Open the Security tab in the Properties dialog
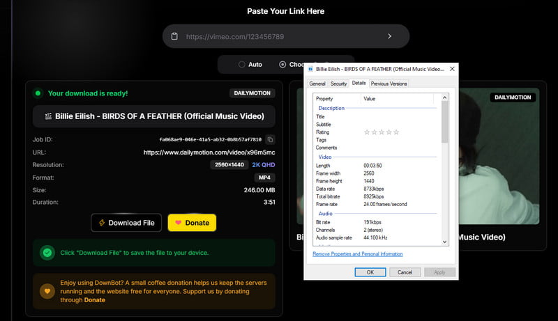 338,84
